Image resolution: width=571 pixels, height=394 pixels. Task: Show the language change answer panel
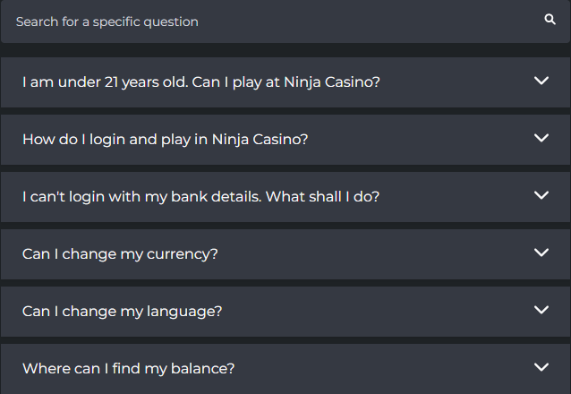285,312
